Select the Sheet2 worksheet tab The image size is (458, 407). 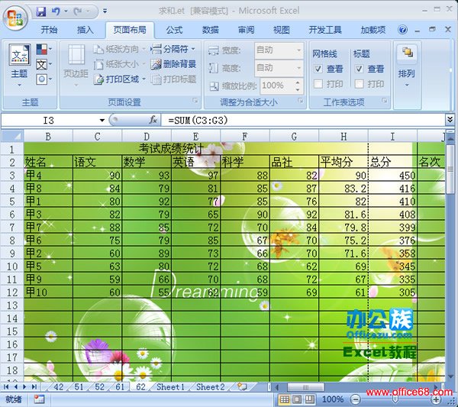(211, 387)
